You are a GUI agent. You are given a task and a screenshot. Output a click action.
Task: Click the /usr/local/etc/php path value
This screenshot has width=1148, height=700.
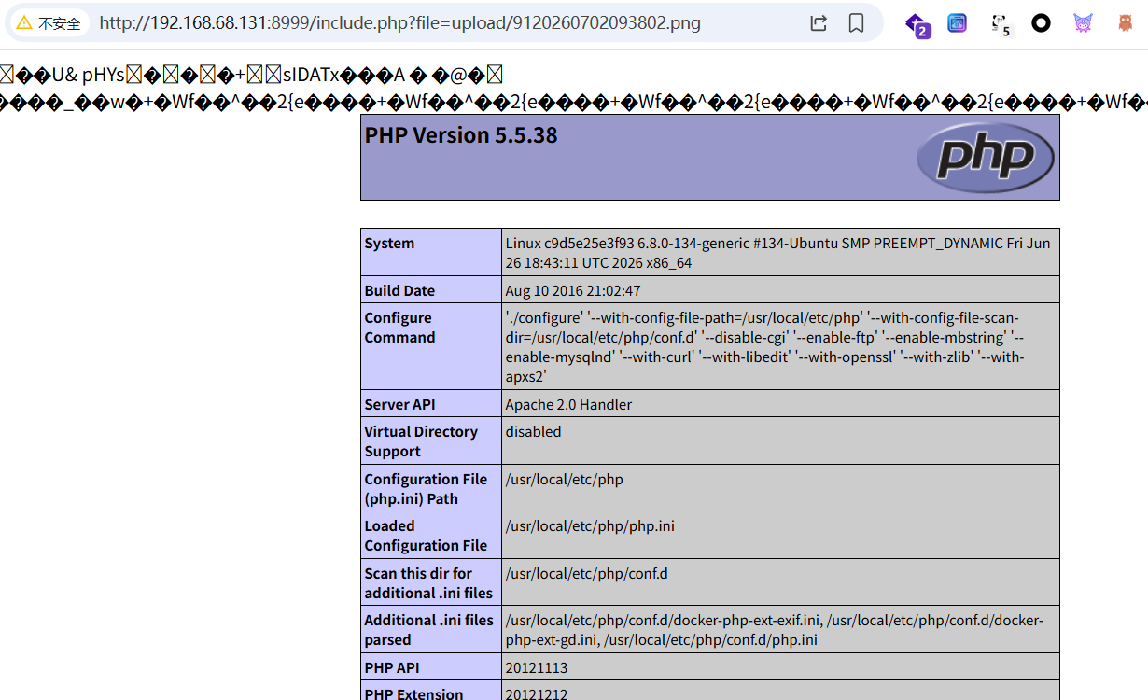(564, 479)
